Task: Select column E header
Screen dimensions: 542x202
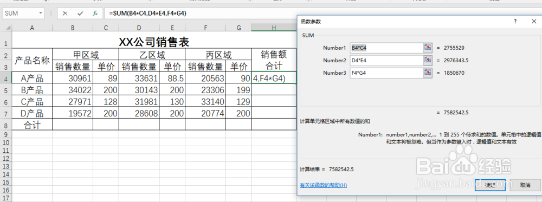Action: (x=172, y=27)
